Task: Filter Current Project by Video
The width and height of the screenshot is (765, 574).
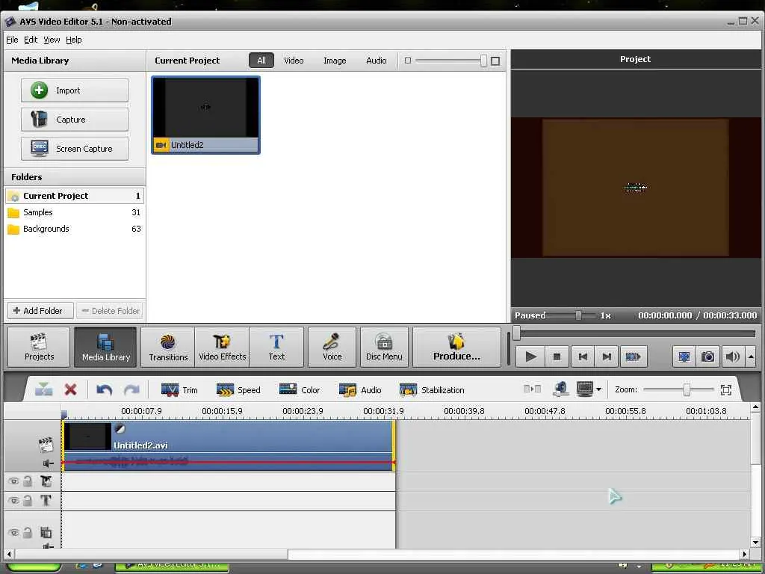Action: click(x=294, y=61)
